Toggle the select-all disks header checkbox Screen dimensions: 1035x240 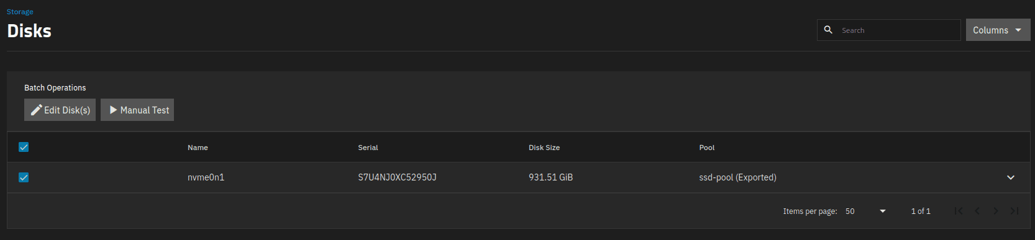24,147
